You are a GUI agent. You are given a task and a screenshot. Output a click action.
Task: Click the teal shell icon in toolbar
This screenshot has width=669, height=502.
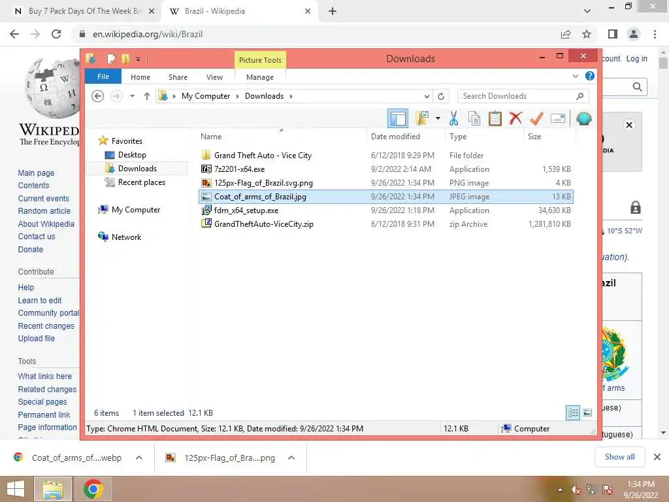[583, 118]
